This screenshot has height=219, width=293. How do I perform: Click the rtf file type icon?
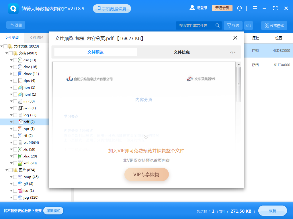click(x=20, y=136)
